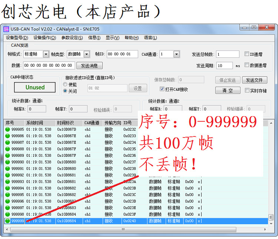Toggle the 打开CAN接收 checkbox
This screenshot has height=239, width=278.
(x=162, y=89)
